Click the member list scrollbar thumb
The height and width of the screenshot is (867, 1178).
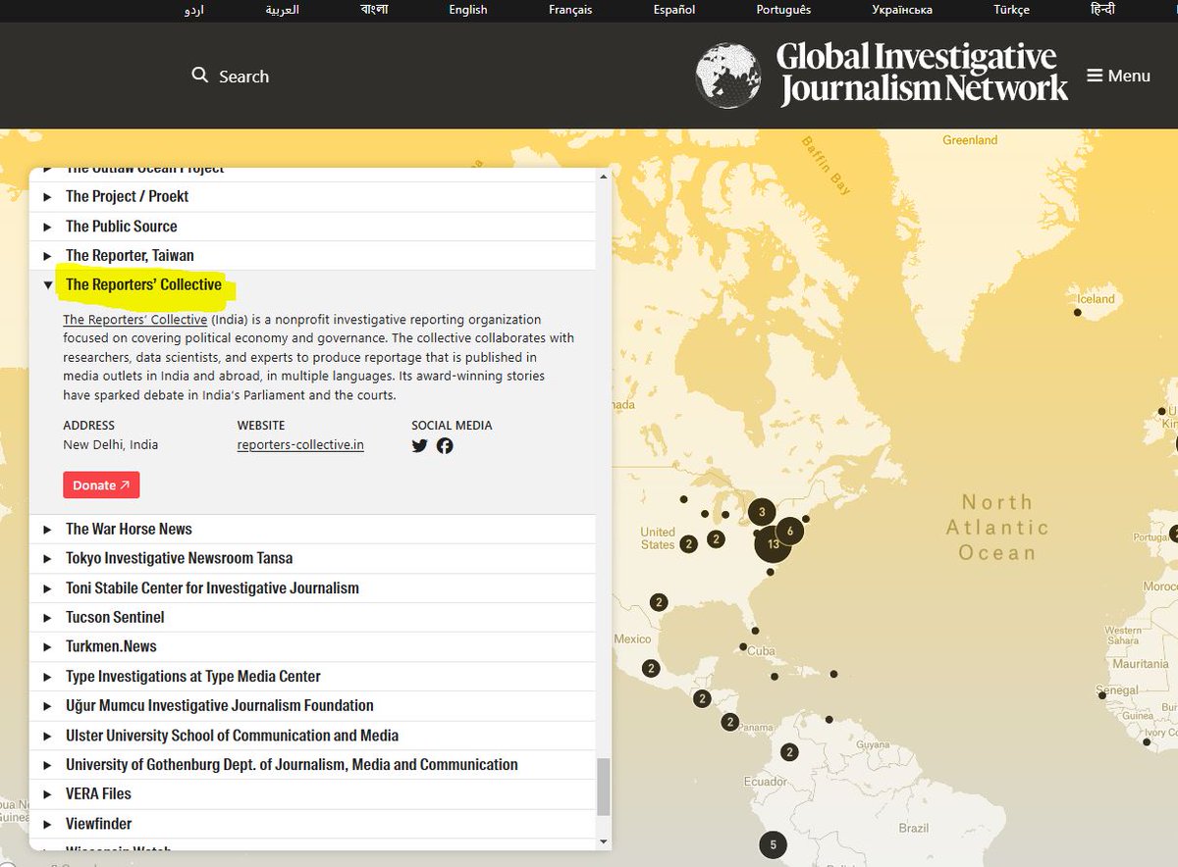[x=603, y=787]
